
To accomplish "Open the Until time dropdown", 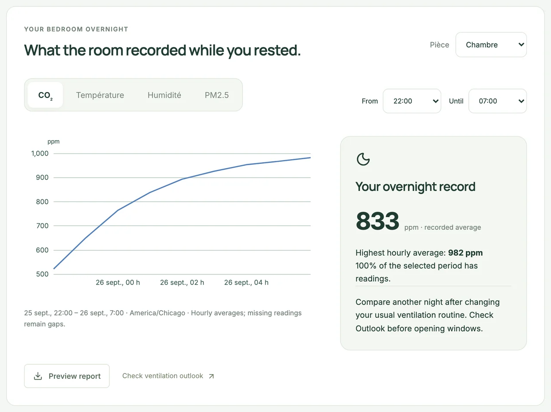I will [498, 101].
